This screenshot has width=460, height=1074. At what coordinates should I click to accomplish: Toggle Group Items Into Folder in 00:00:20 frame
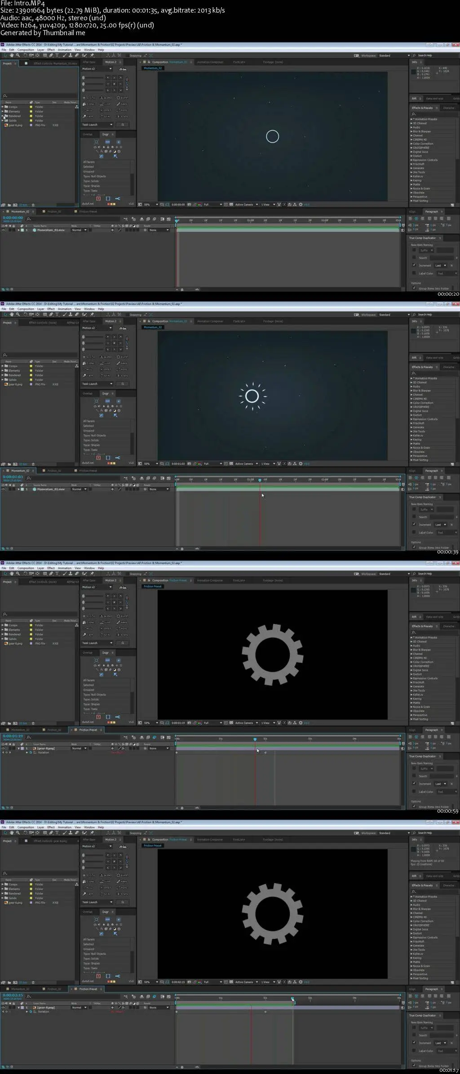tap(414, 288)
